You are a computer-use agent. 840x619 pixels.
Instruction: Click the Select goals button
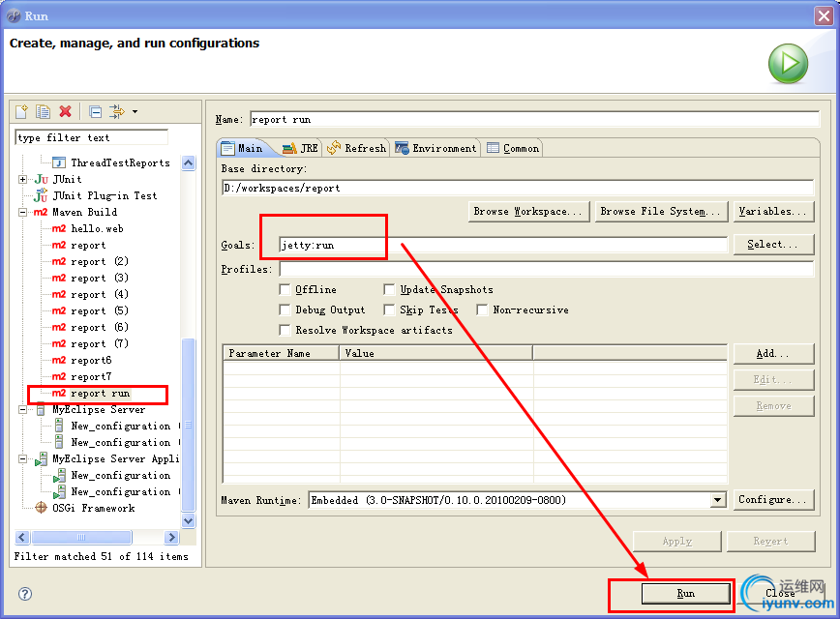773,244
